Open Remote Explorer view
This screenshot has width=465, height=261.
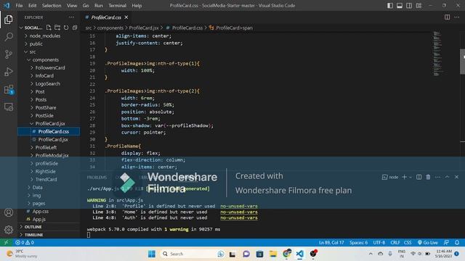click(9, 107)
